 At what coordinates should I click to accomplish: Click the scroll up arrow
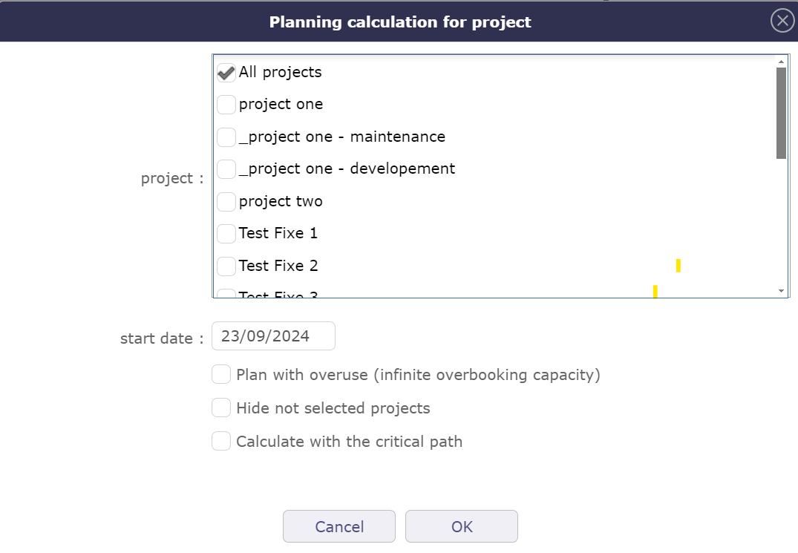[781, 61]
